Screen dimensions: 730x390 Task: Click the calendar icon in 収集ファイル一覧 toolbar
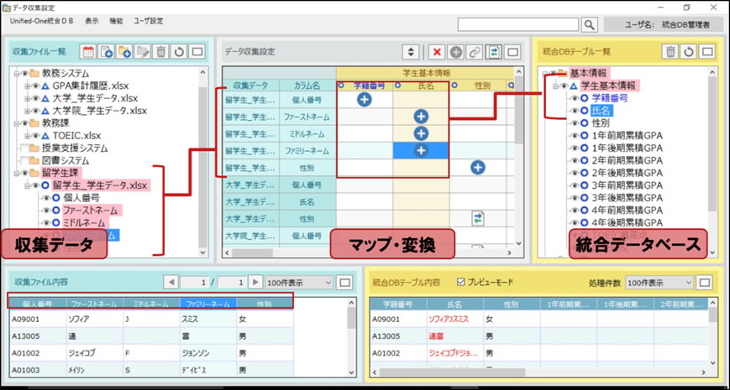(x=88, y=52)
